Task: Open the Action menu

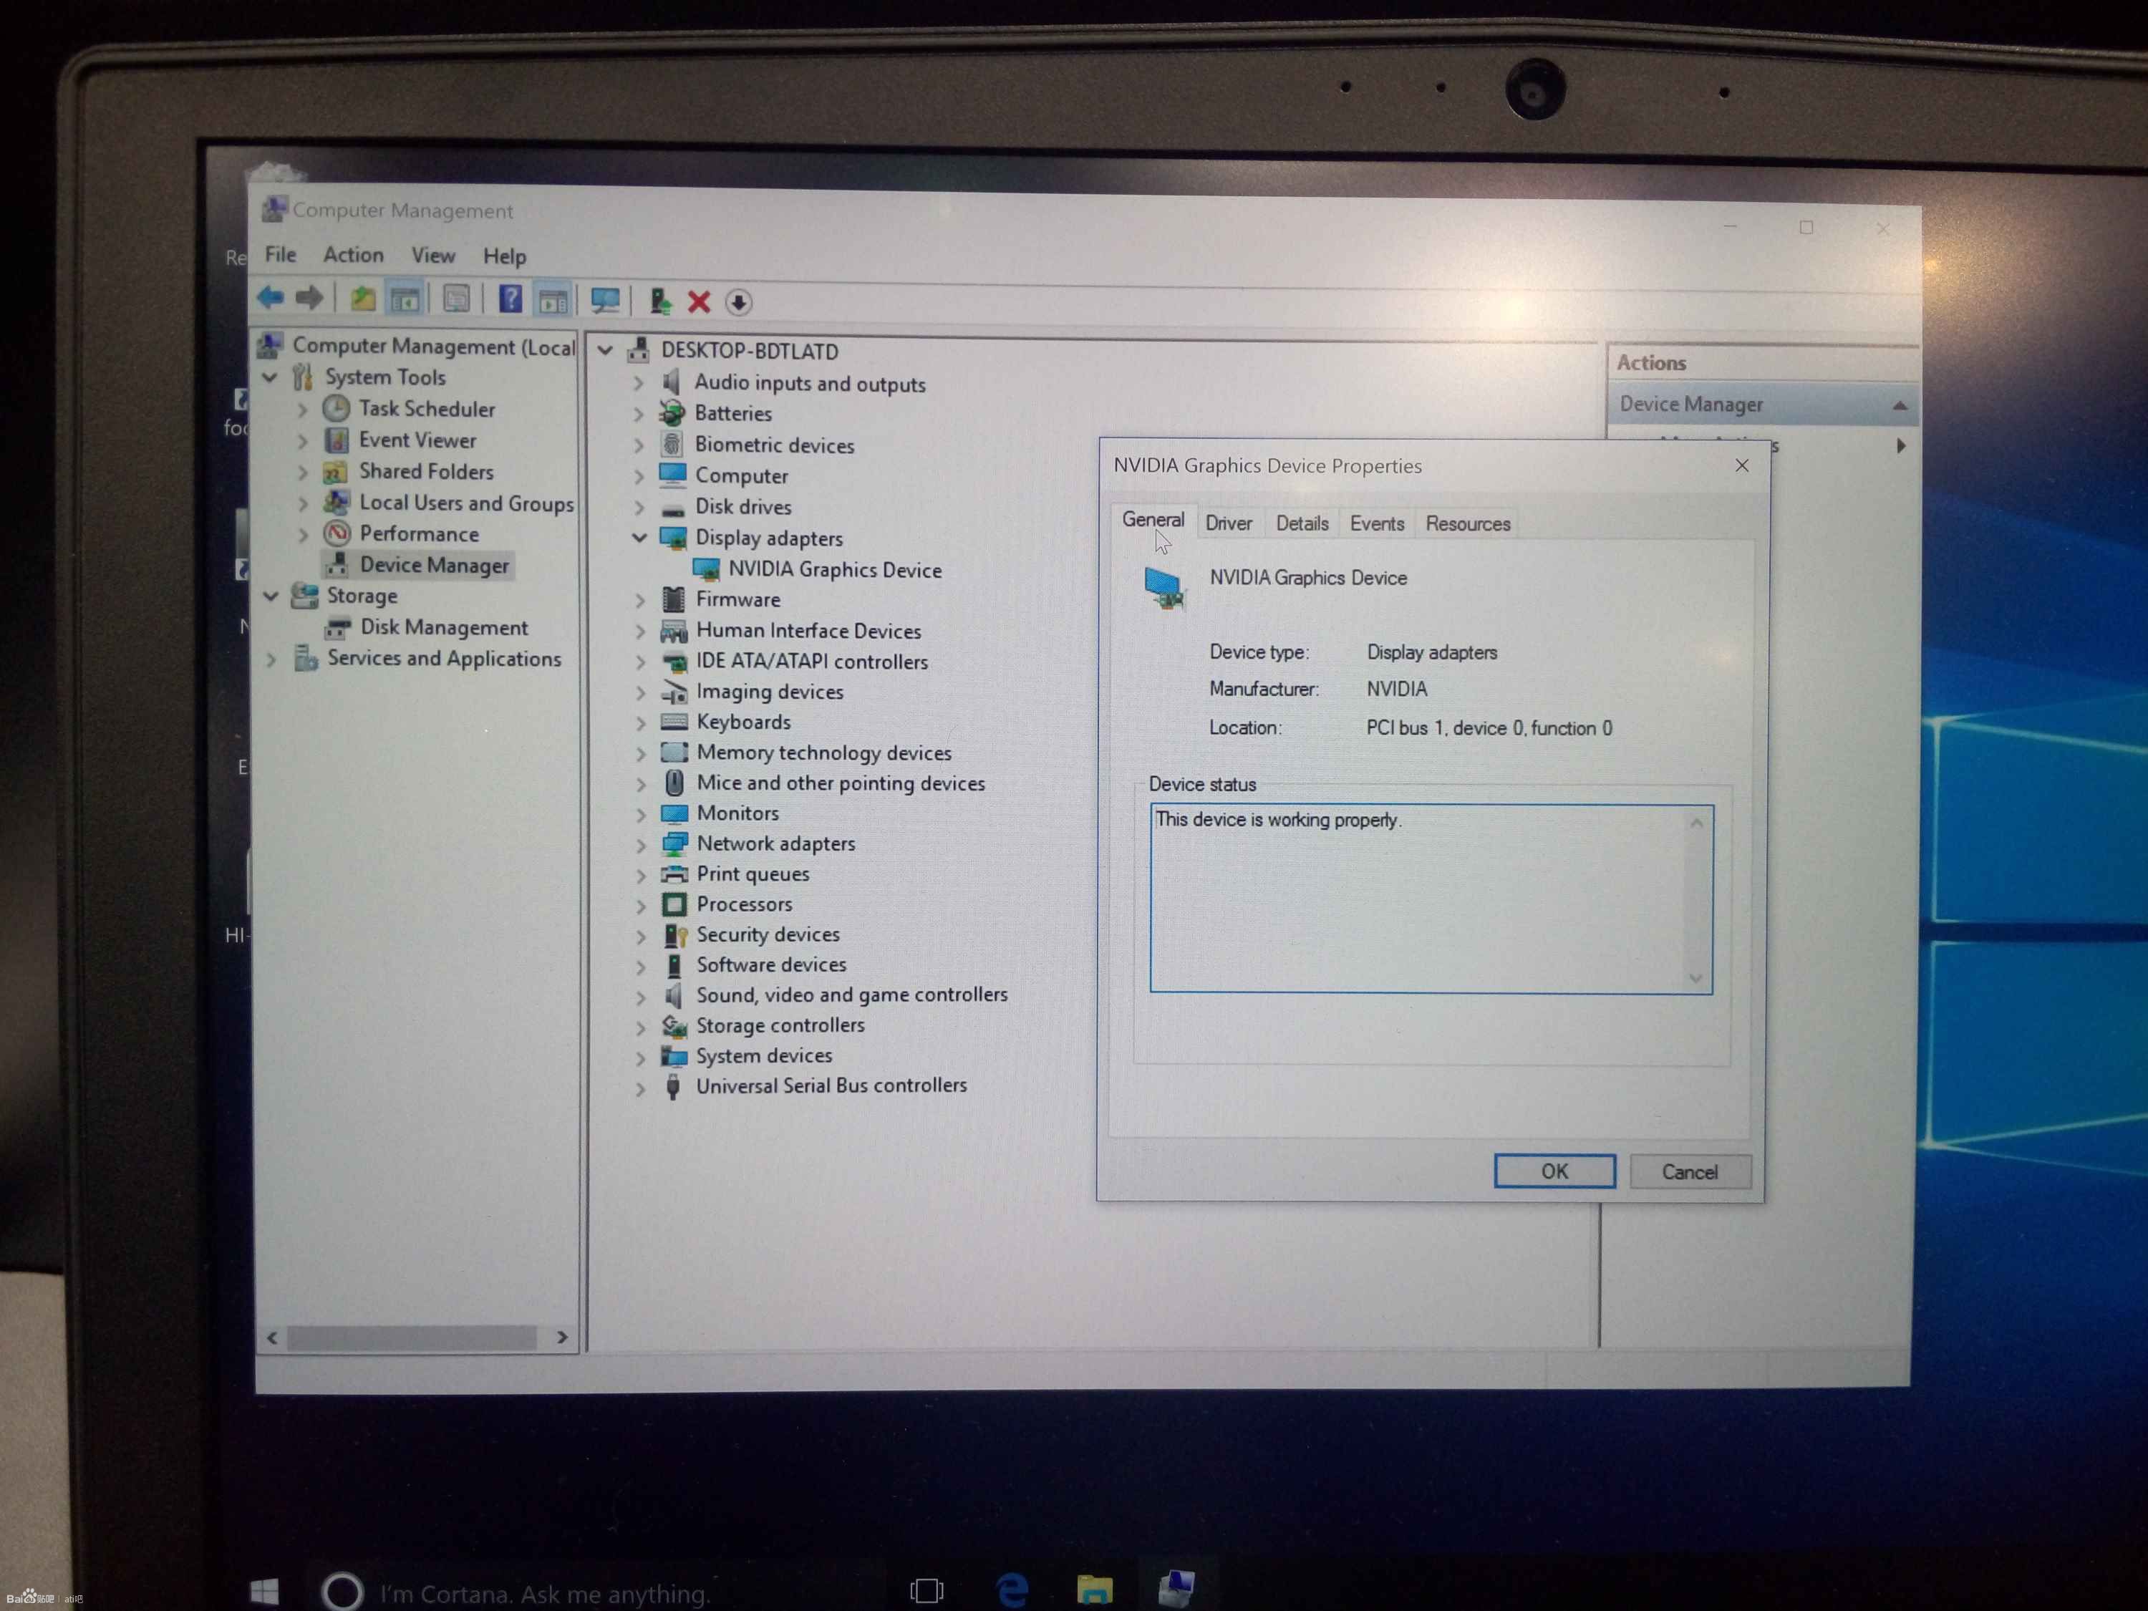Action: 354,254
